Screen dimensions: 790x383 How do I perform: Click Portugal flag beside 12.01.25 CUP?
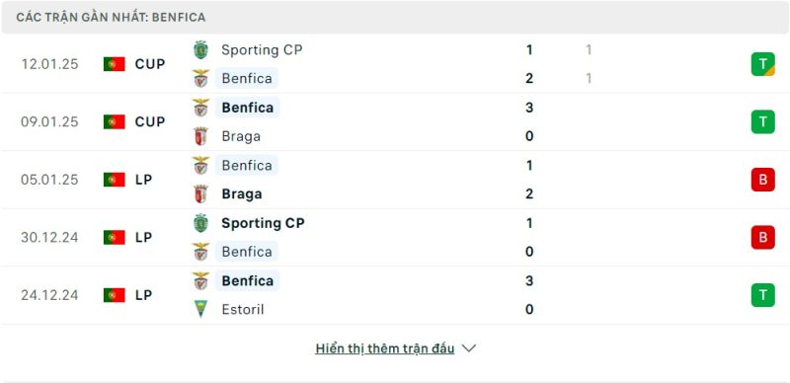click(x=115, y=64)
